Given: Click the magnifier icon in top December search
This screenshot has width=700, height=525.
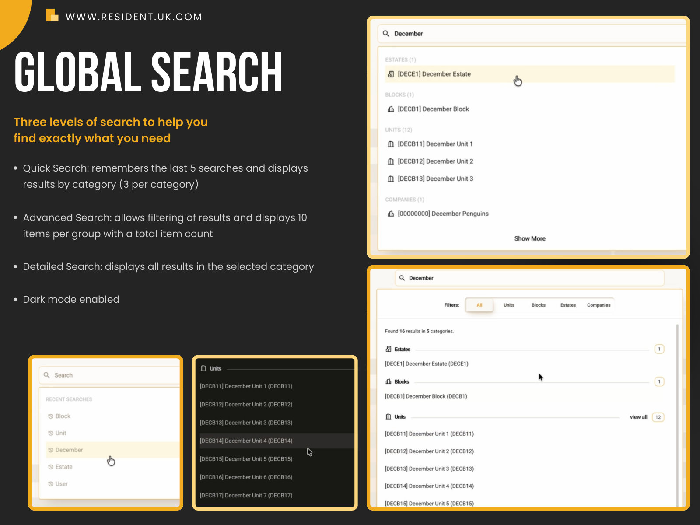Looking at the screenshot, I should [x=386, y=34].
